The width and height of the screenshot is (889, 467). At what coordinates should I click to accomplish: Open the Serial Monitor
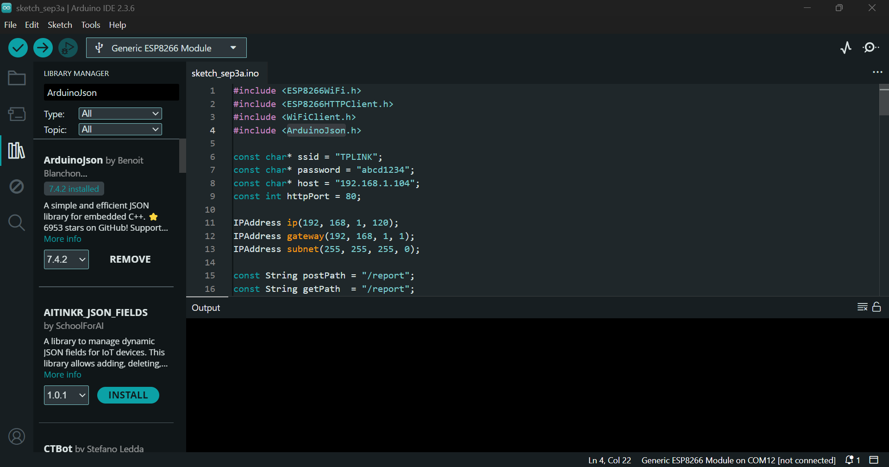(870, 48)
